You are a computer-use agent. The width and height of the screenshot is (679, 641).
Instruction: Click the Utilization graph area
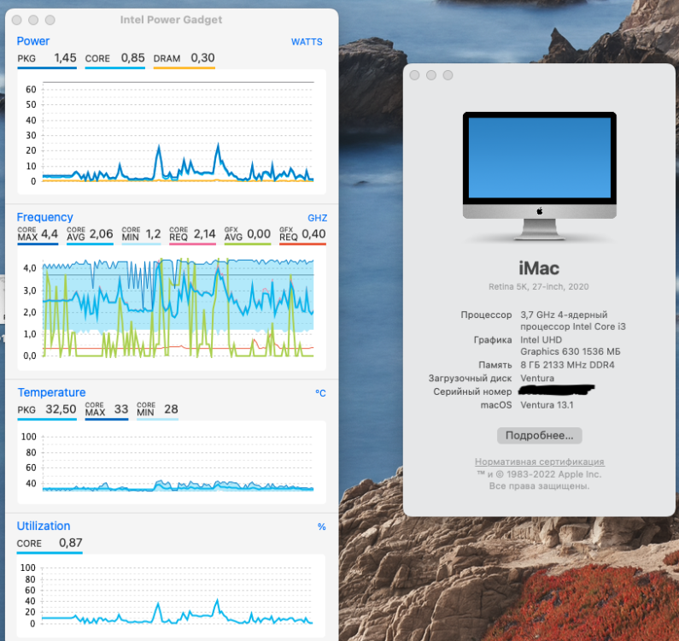coord(172,596)
